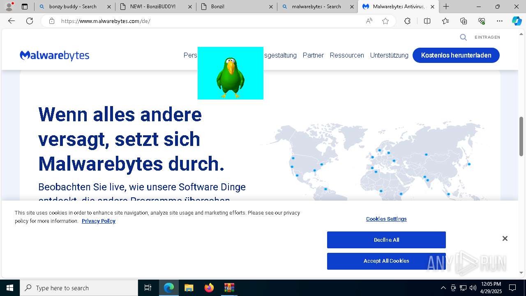
Task: Open the network tray icon
Action: point(463,288)
